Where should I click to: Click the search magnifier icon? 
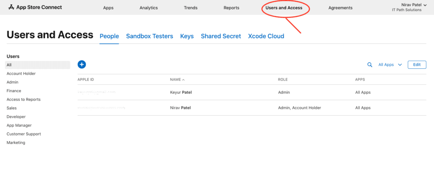point(370,64)
